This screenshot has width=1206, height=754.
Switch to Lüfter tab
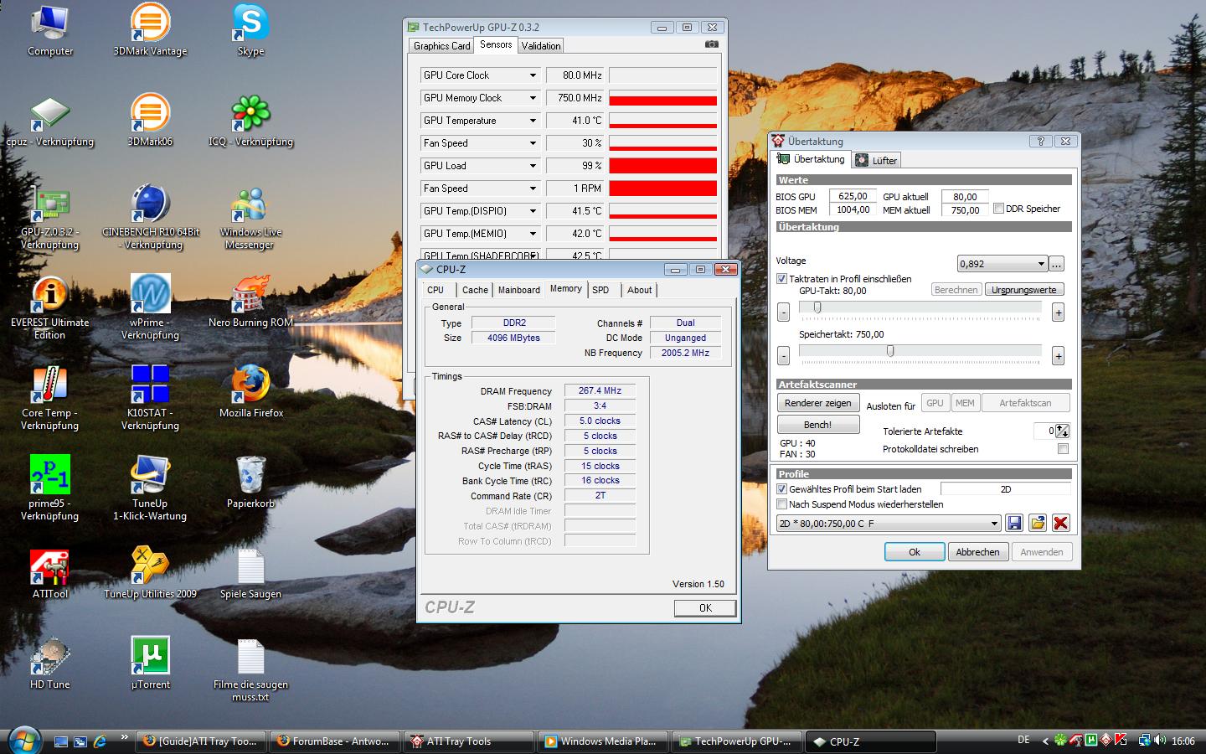pos(877,160)
